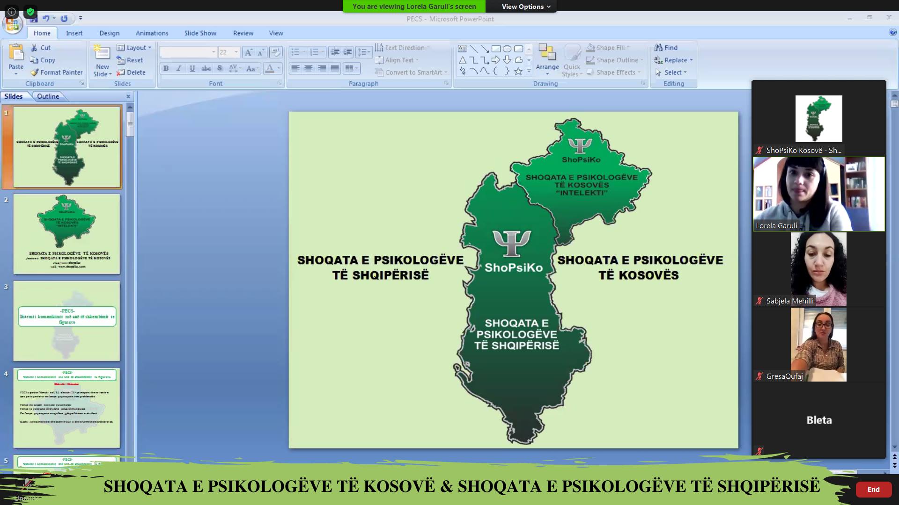Open the Font Color dropdown arrow

tap(279, 68)
